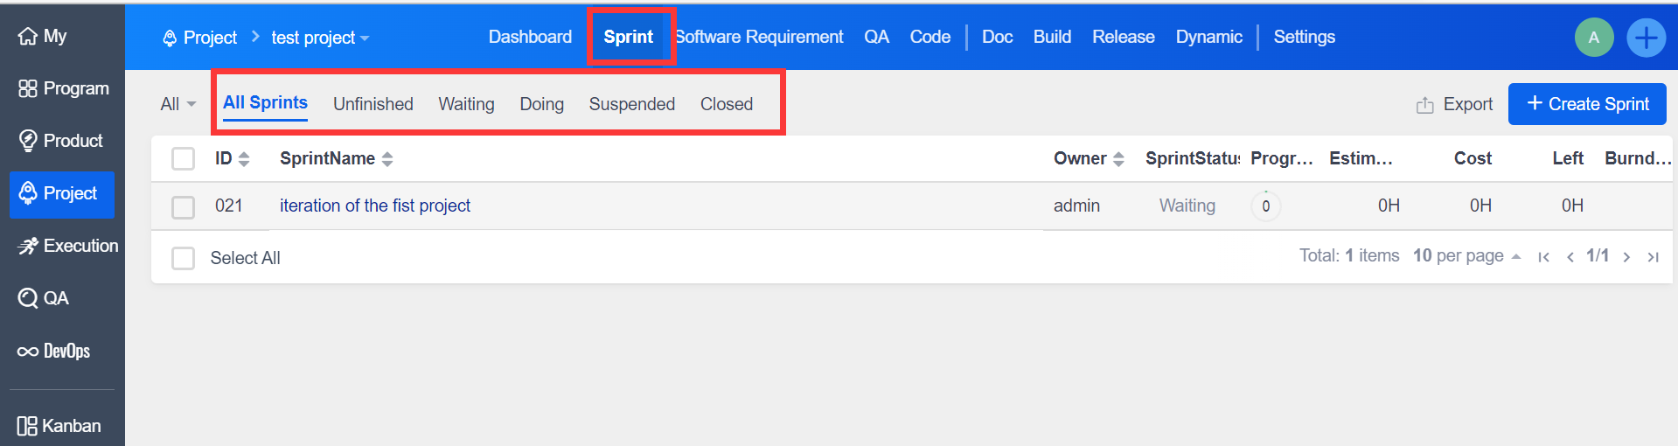Switch to the Unfinished sprints tab
1678x446 pixels.
coord(373,104)
